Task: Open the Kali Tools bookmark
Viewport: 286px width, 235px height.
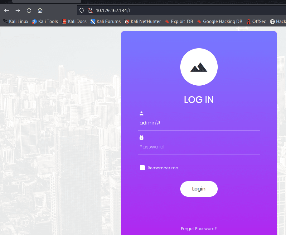Action: [x=45, y=21]
